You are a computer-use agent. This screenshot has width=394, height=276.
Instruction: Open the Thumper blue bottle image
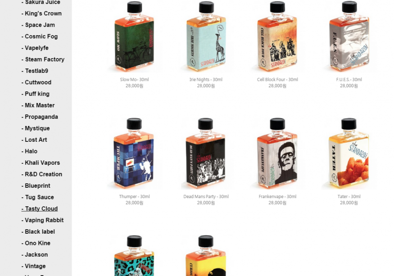coord(135,154)
